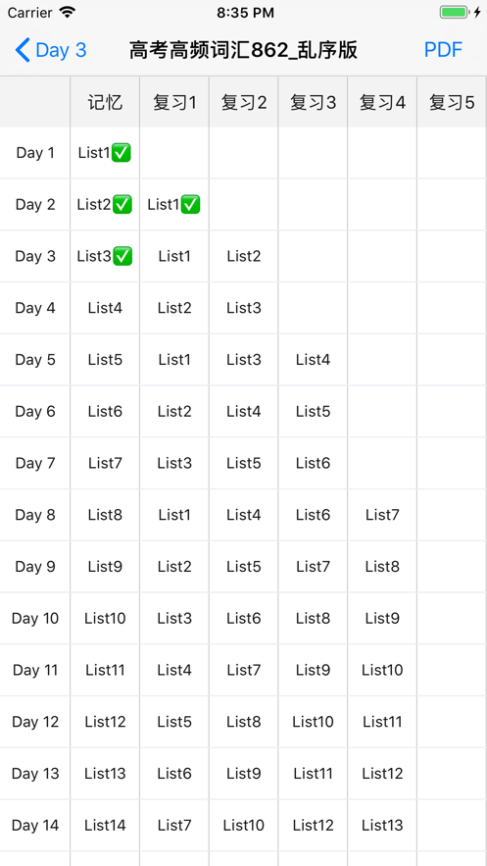The width and height of the screenshot is (487, 866).
Task: Select the 复习1 column header
Action: (x=174, y=102)
